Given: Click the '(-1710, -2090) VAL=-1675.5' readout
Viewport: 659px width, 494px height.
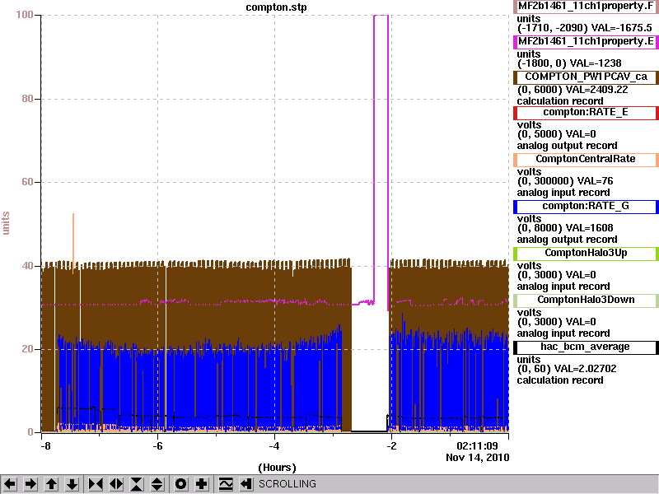Looking at the screenshot, I should [584, 28].
